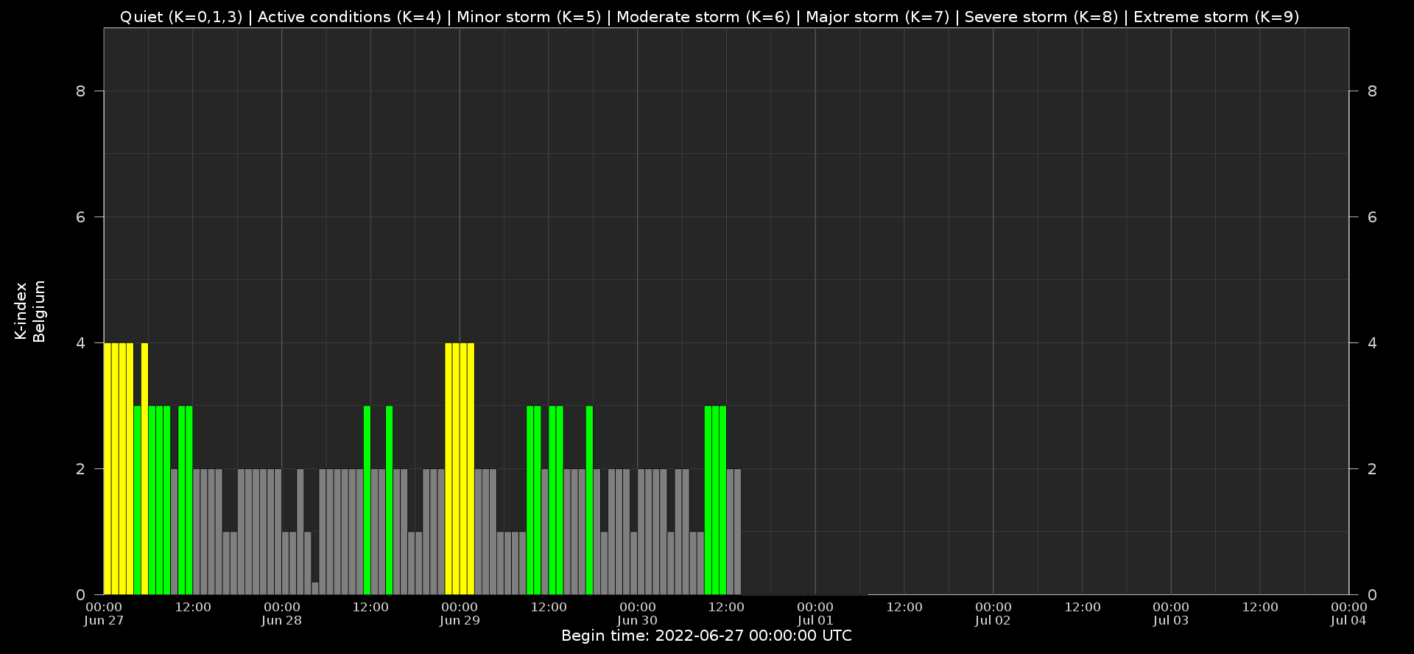Click 'Minor storm (K=5)' legend text
Image resolution: width=1414 pixels, height=654 pixels.
pos(529,17)
